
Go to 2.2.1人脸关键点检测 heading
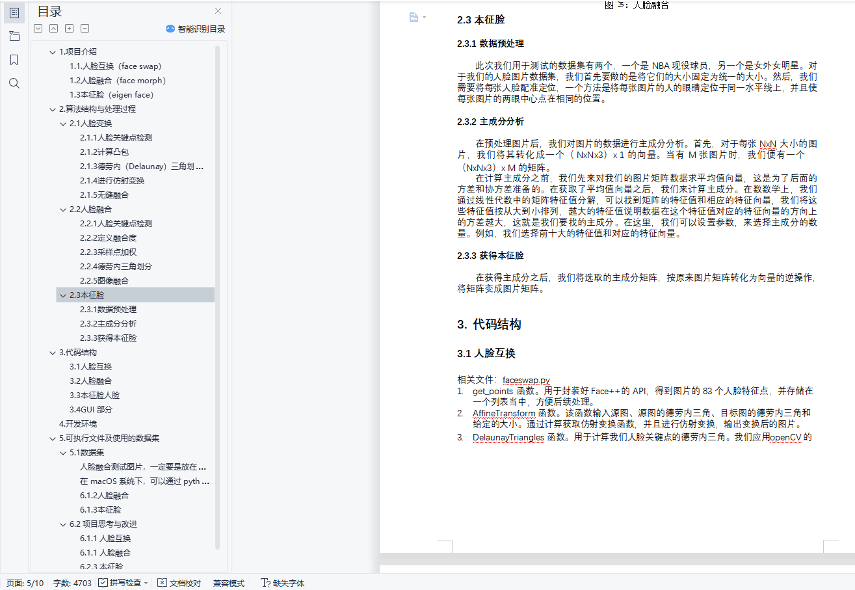(116, 224)
